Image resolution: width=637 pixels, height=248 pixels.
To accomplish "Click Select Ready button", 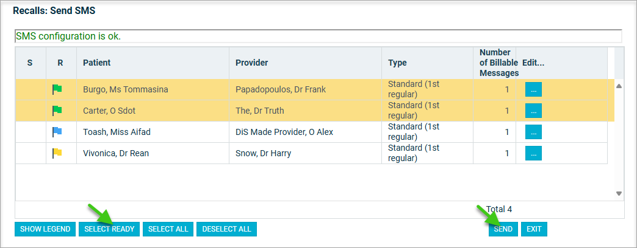I will 109,229.
